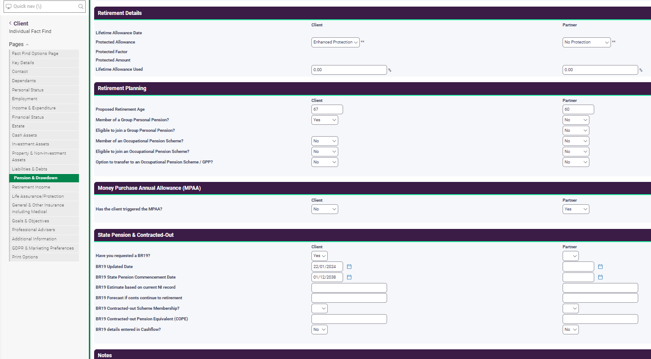Select the Retirement Income page
Viewport: 651px width, 359px height.
[x=44, y=187]
